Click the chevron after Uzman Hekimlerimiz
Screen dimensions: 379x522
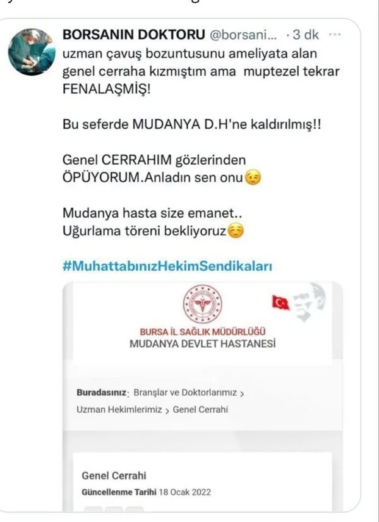[x=167, y=410]
